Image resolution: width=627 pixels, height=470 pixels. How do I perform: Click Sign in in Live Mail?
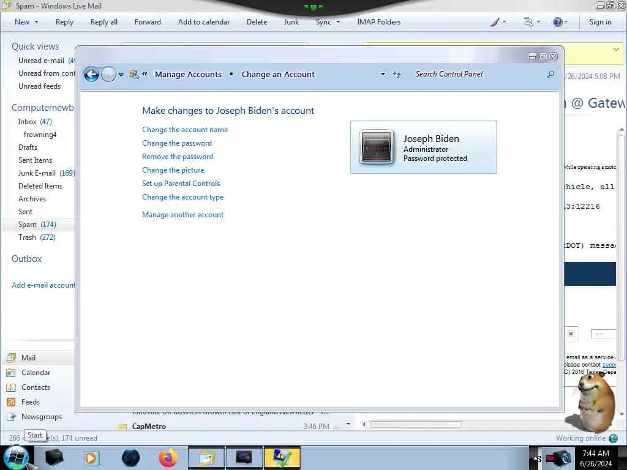(600, 22)
